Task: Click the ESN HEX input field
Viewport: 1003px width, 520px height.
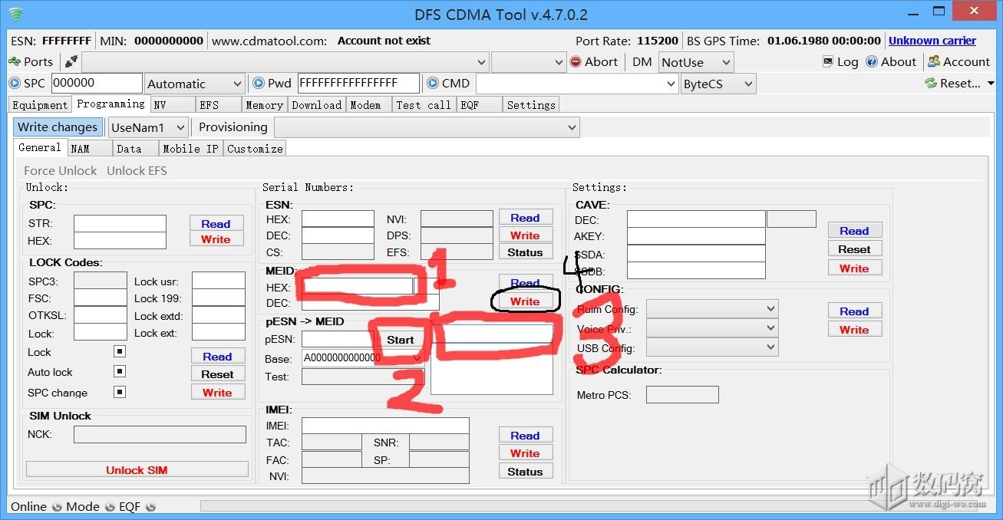Action: 338,219
